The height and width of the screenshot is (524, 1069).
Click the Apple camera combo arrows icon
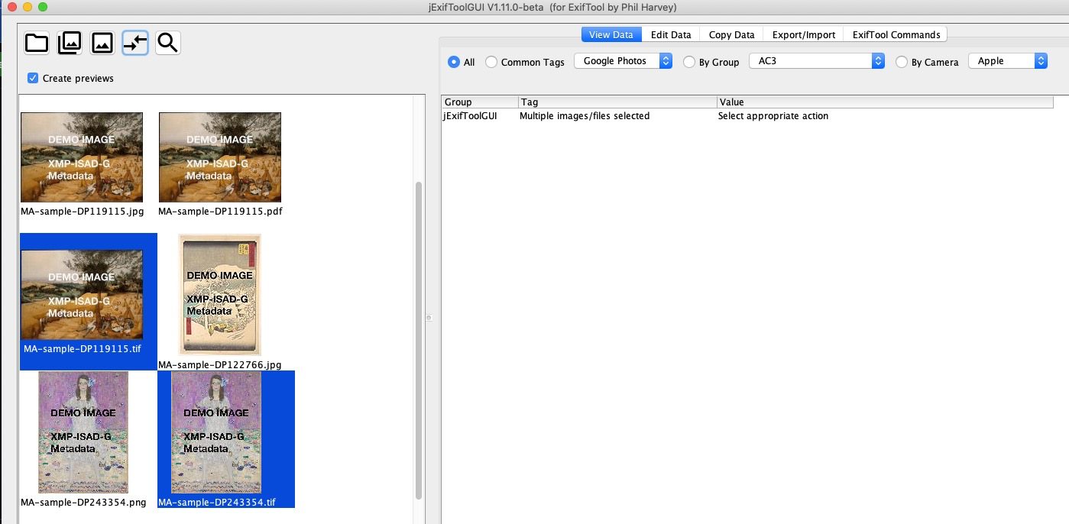(1041, 60)
